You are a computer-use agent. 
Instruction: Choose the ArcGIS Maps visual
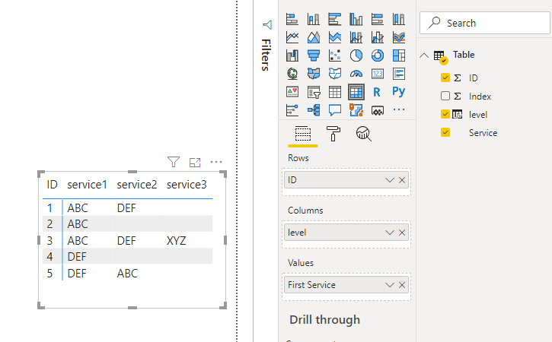(x=356, y=110)
